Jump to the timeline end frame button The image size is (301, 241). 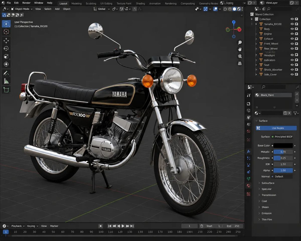click(132, 226)
